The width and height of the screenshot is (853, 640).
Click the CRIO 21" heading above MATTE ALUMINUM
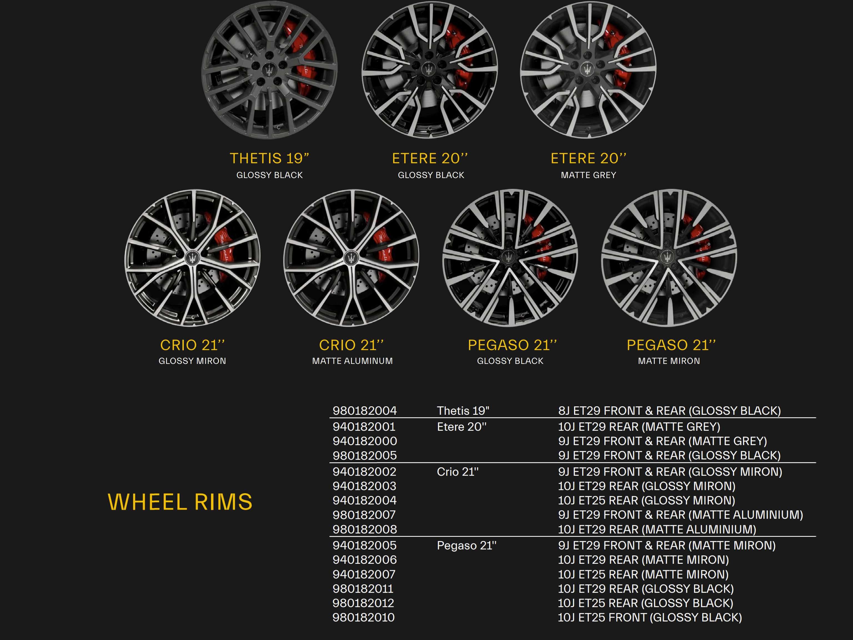[x=351, y=345]
